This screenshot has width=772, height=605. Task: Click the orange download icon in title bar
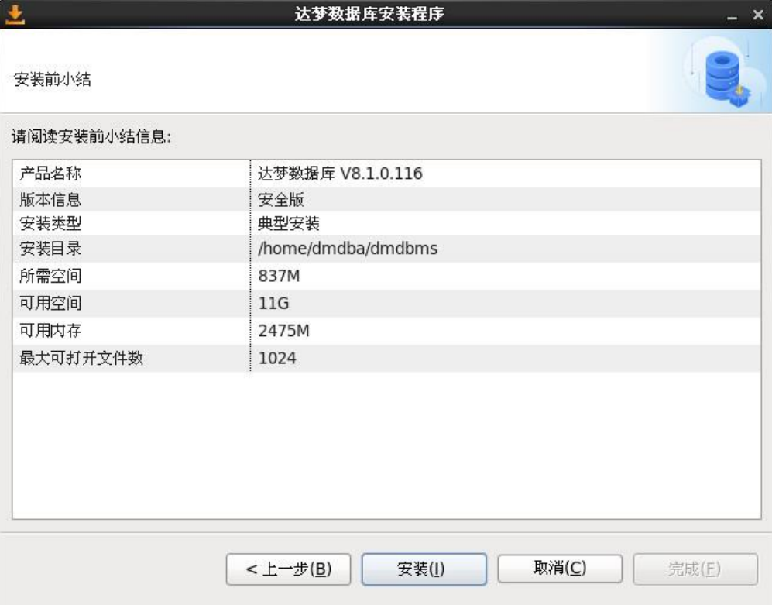click(x=16, y=14)
